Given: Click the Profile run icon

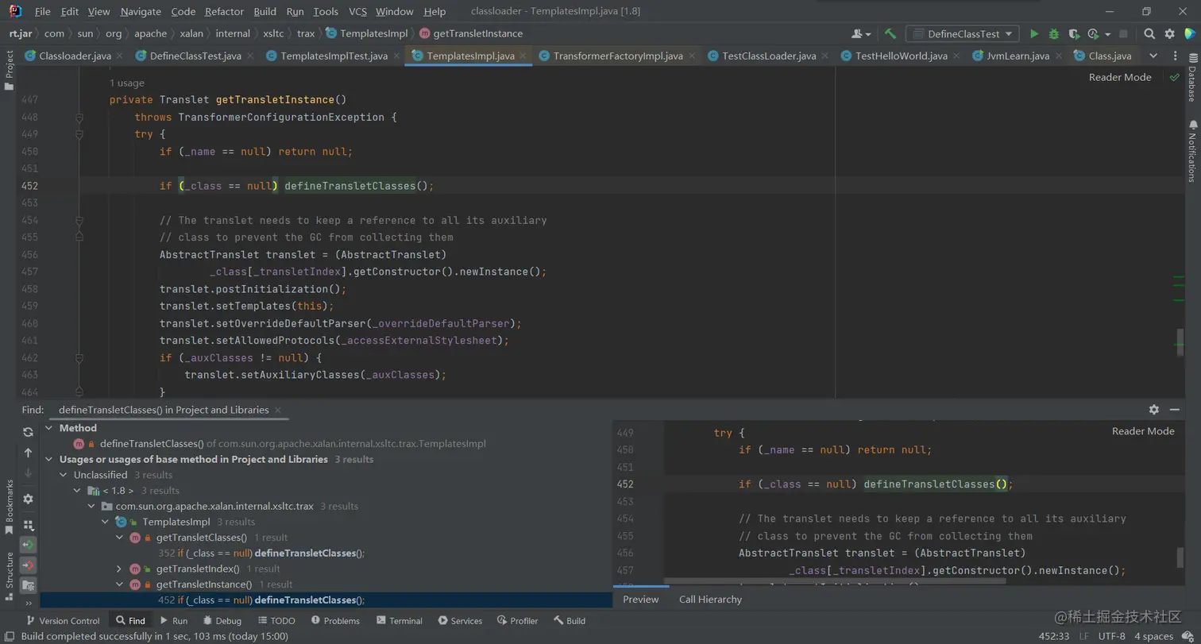Looking at the screenshot, I should (x=1093, y=34).
